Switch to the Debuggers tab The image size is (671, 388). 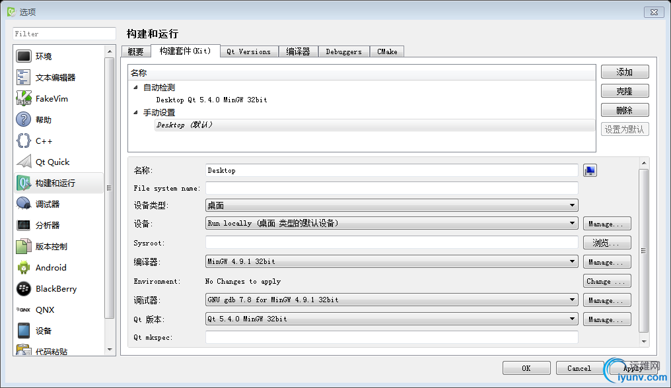(x=343, y=51)
